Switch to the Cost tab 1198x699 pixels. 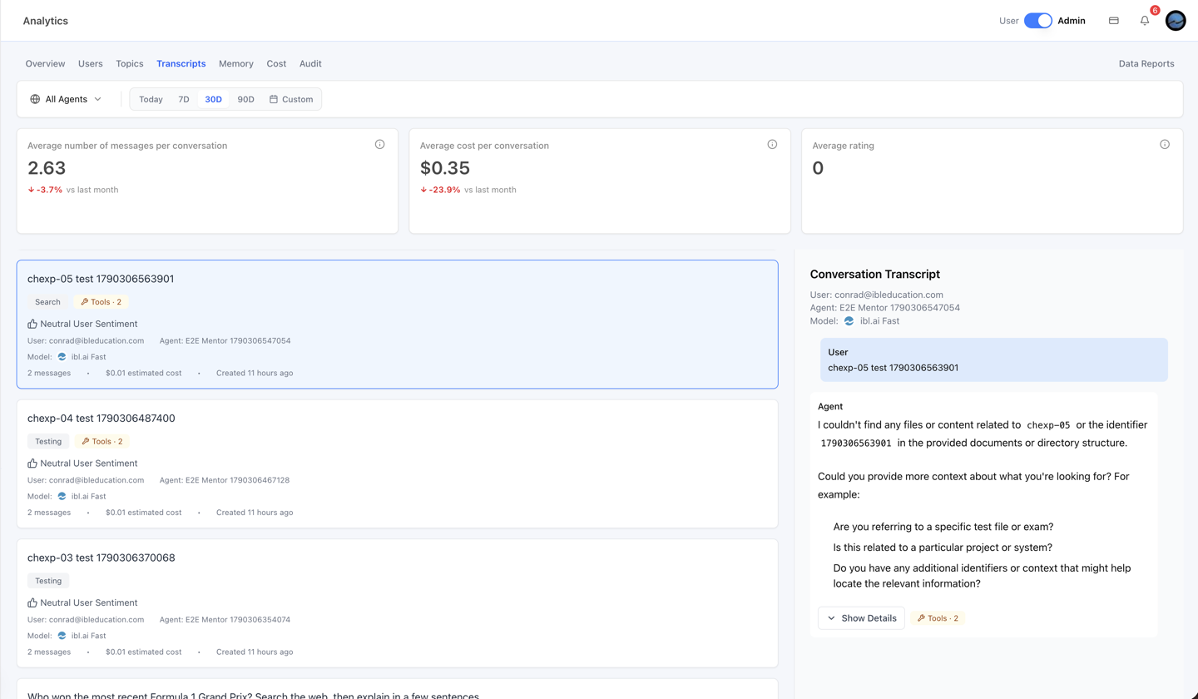click(276, 64)
